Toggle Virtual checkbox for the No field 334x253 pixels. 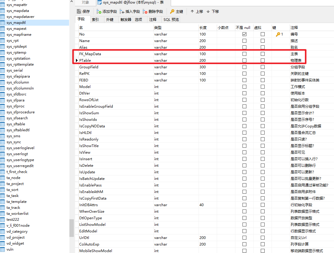(263, 34)
